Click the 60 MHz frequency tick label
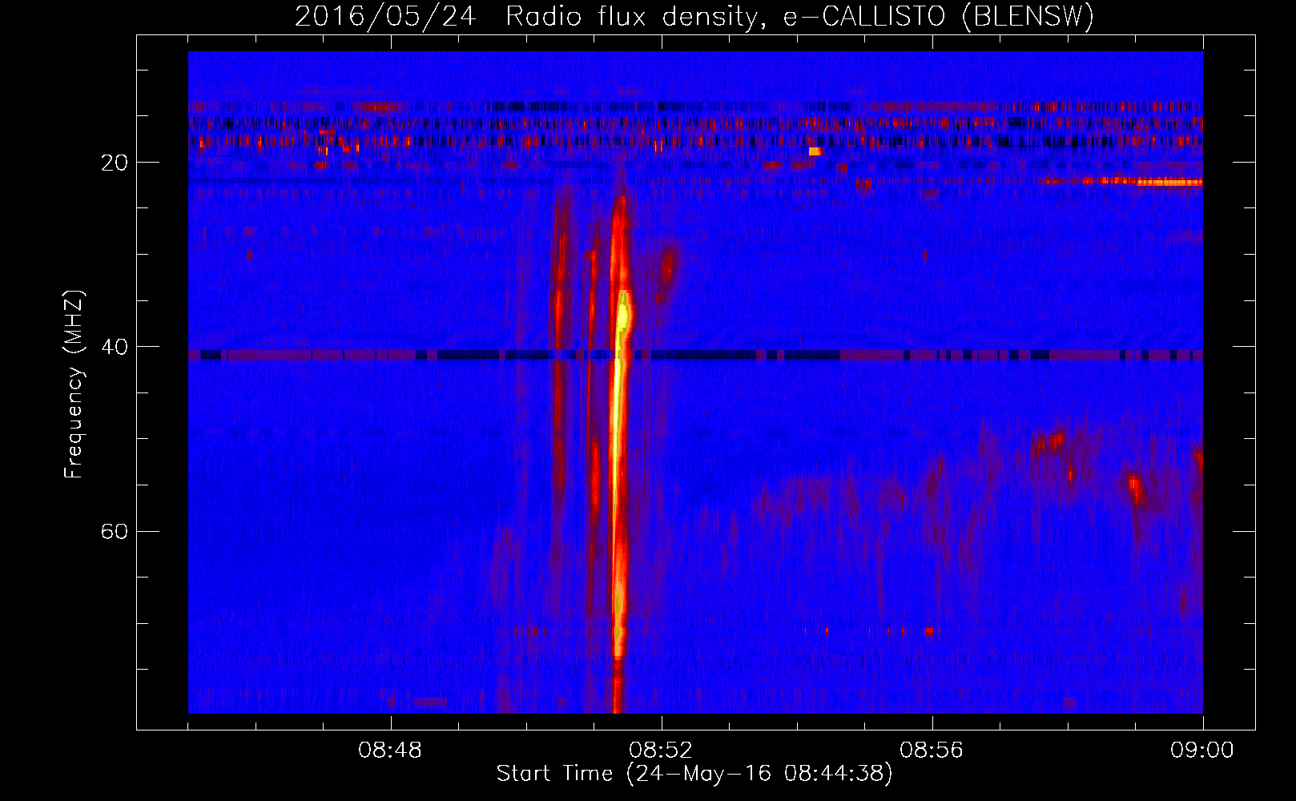Image resolution: width=1296 pixels, height=801 pixels. click(x=115, y=531)
